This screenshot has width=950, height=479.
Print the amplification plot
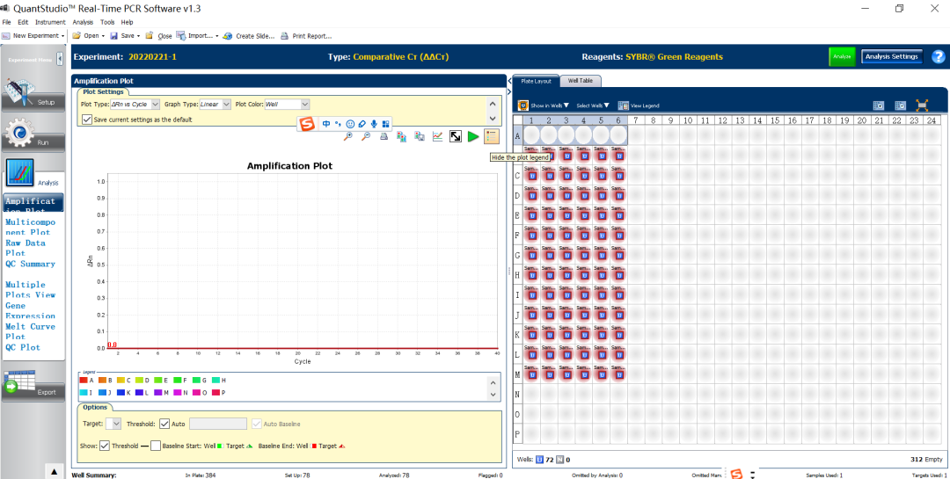pyautogui.click(x=384, y=137)
